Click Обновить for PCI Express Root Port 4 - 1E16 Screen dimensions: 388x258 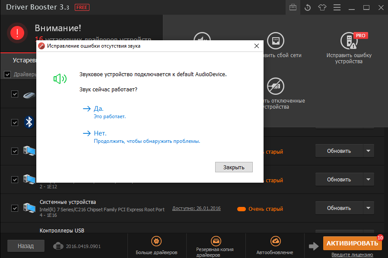(x=339, y=208)
